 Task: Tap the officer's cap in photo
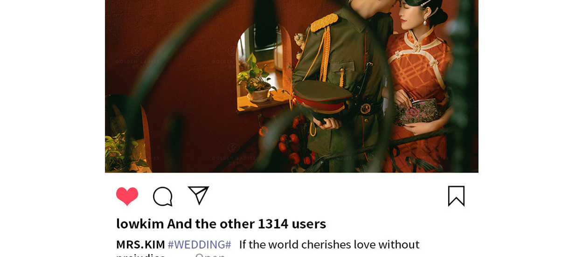pyautogui.click(x=322, y=98)
